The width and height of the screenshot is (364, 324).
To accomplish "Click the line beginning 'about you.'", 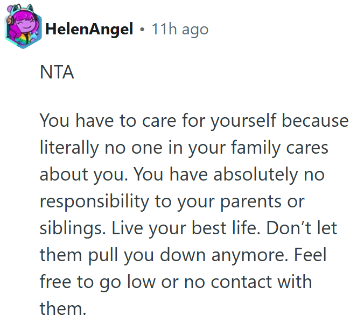I will click(182, 175).
